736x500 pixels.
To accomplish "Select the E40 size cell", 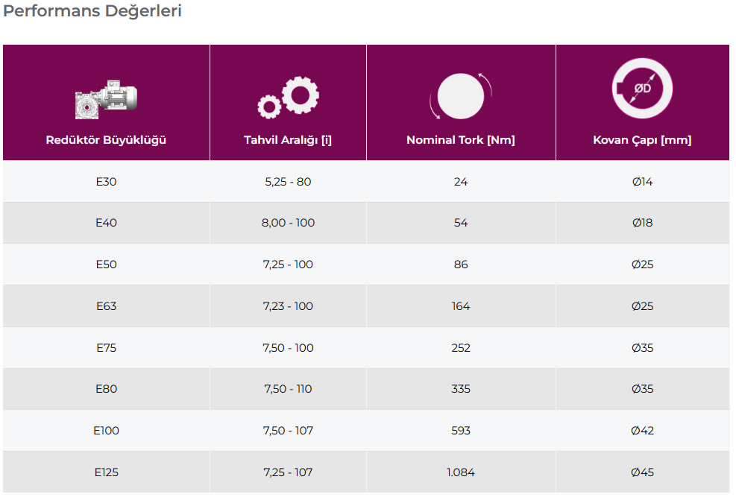I will 106,223.
